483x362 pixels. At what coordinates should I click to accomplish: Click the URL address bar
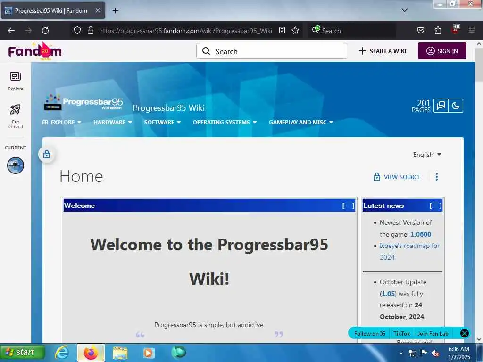[185, 31]
